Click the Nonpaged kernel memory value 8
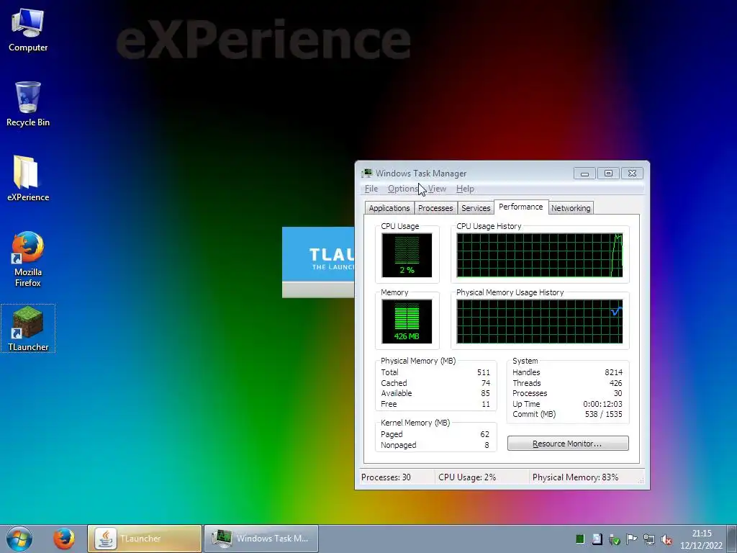 point(487,445)
